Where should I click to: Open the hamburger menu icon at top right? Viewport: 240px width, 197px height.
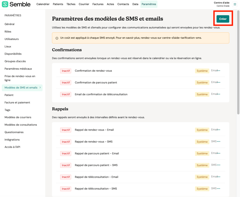tap(235, 4)
